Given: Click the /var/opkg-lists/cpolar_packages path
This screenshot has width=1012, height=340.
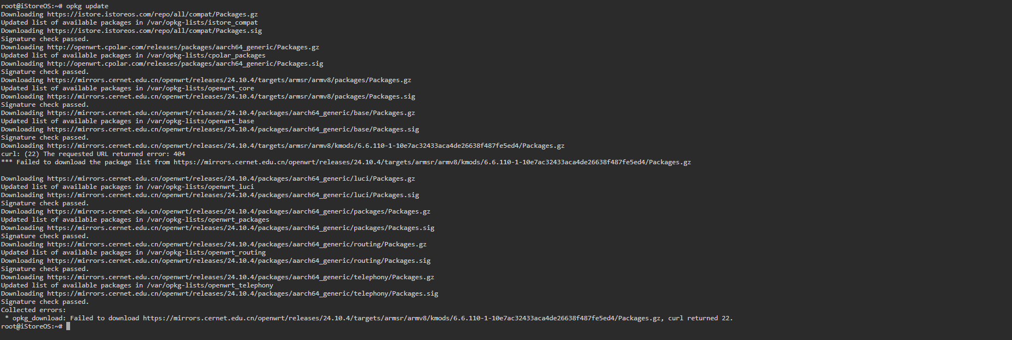Looking at the screenshot, I should pos(206,55).
